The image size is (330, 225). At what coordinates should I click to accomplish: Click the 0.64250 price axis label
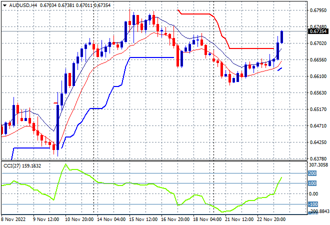pos(318,142)
